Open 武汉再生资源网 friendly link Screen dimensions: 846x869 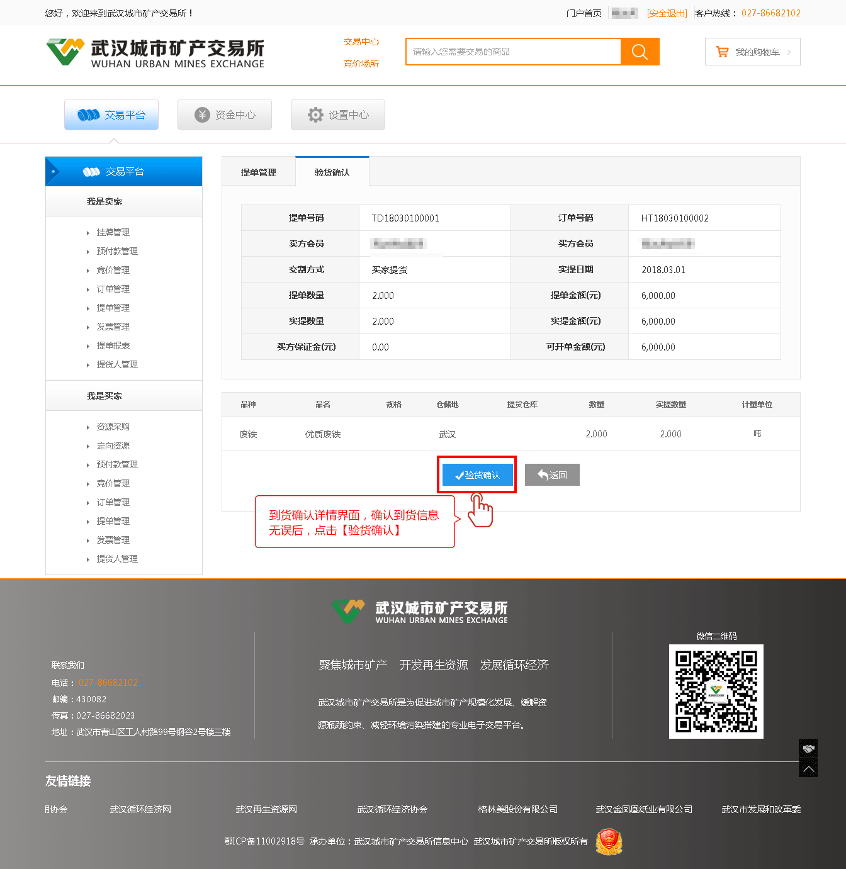pyautogui.click(x=266, y=809)
